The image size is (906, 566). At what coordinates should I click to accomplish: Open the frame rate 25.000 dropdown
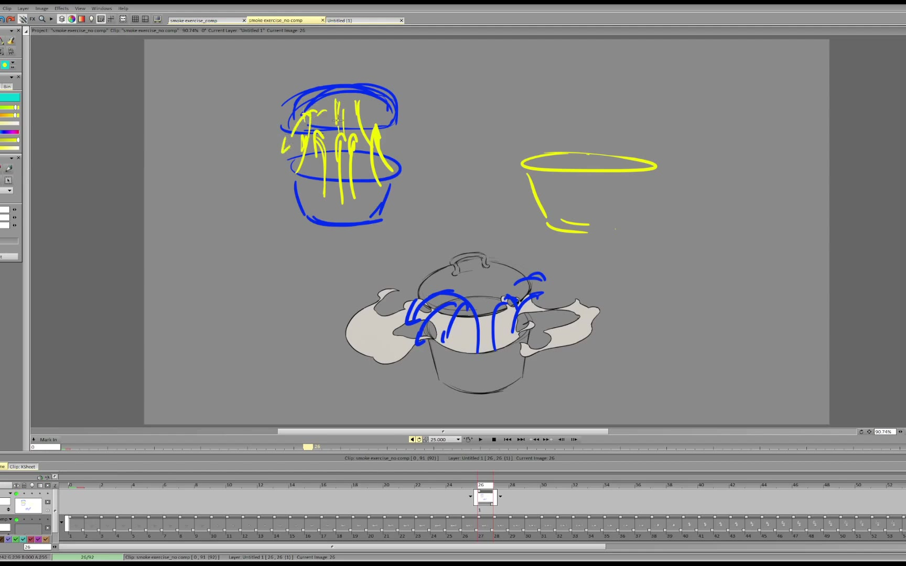pyautogui.click(x=458, y=440)
